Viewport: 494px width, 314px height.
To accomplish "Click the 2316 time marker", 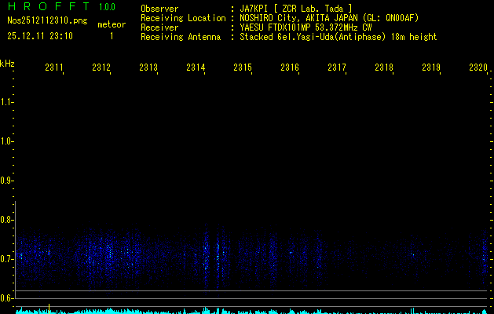I will pos(290,68).
